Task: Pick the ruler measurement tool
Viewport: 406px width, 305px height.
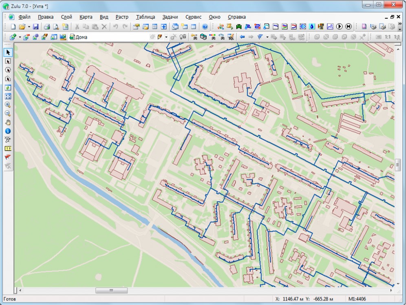Action: 8,149
